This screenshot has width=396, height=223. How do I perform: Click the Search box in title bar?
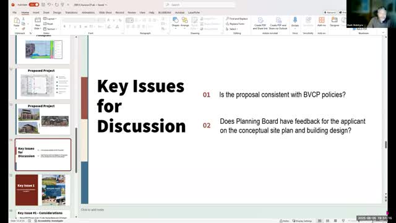(x=199, y=4)
